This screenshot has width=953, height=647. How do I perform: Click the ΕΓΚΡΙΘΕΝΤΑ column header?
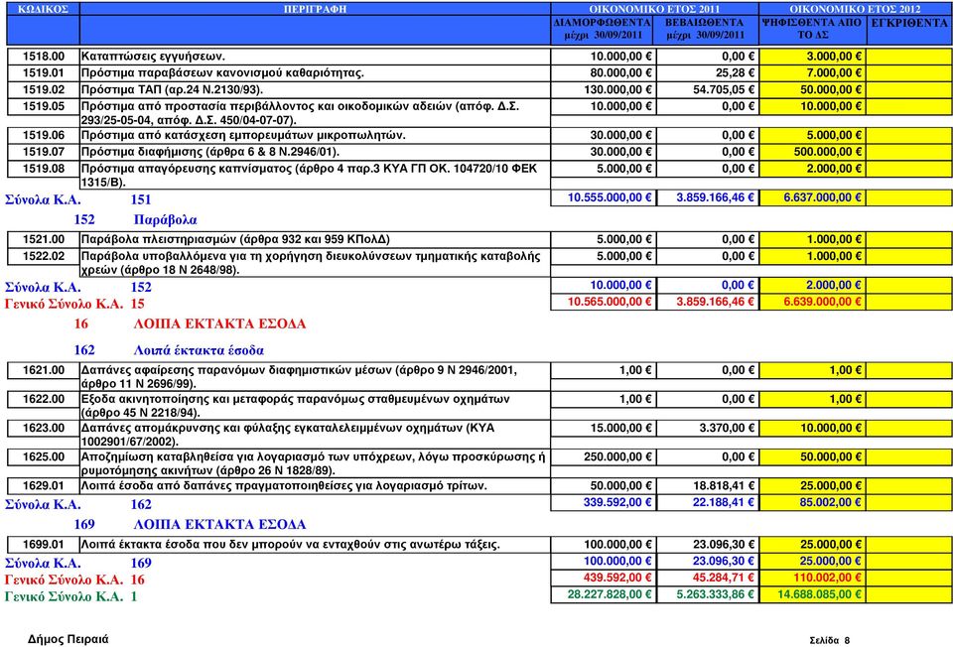[909, 23]
